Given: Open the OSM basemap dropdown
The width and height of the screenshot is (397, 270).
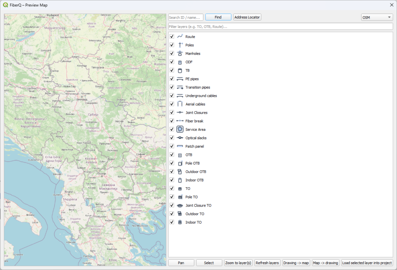Looking at the screenshot, I should click(376, 17).
